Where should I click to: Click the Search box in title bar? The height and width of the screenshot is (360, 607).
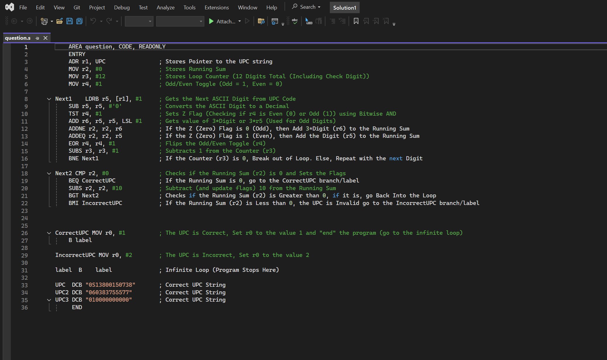(306, 7)
